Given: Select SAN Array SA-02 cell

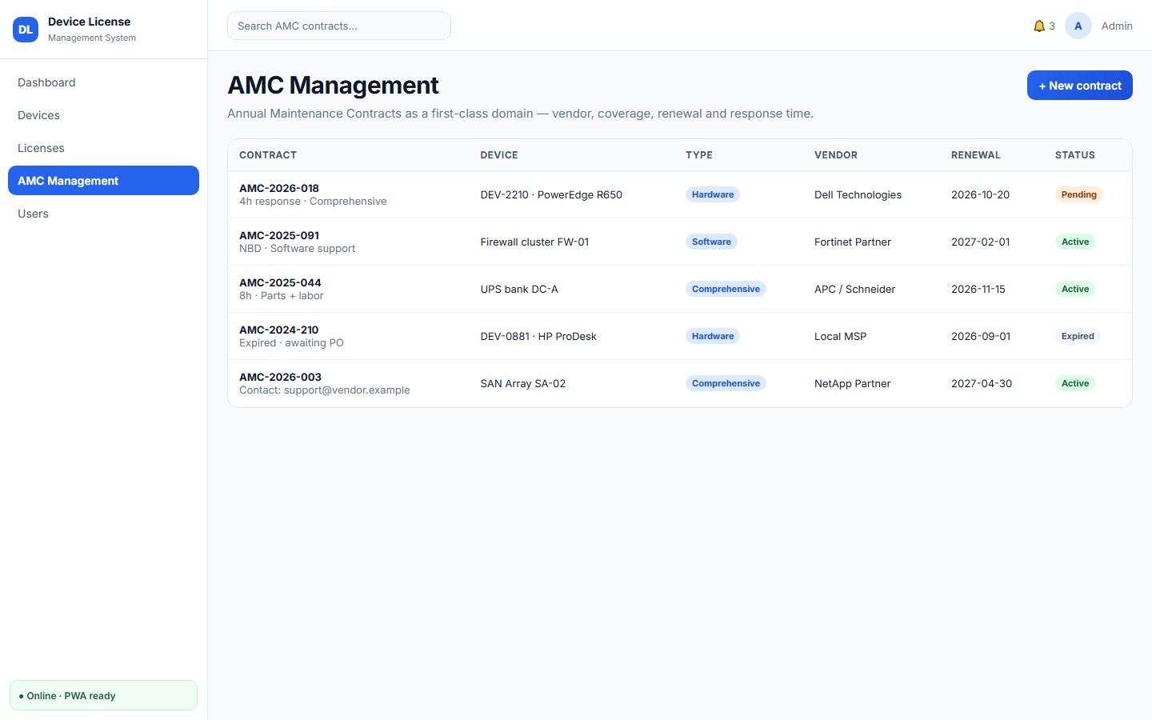Looking at the screenshot, I should pyautogui.click(x=523, y=383).
